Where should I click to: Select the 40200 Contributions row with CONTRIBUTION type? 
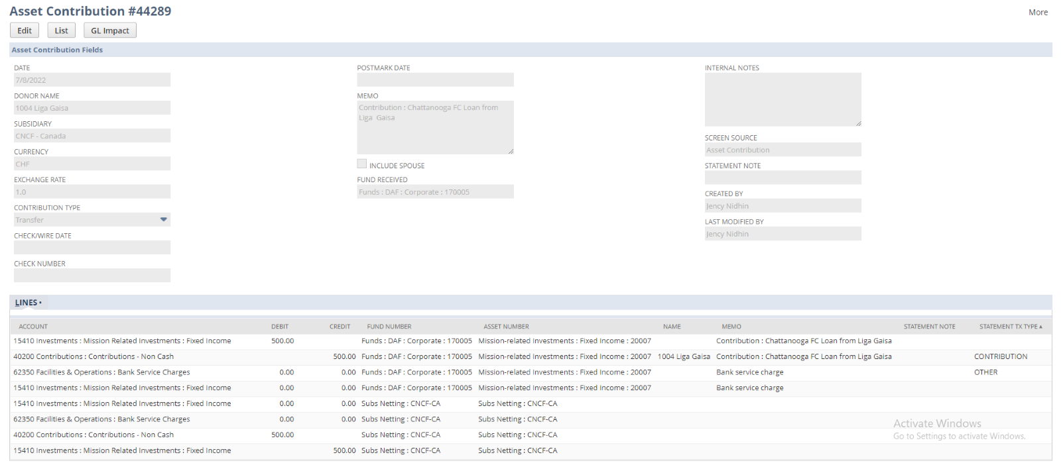coord(94,356)
